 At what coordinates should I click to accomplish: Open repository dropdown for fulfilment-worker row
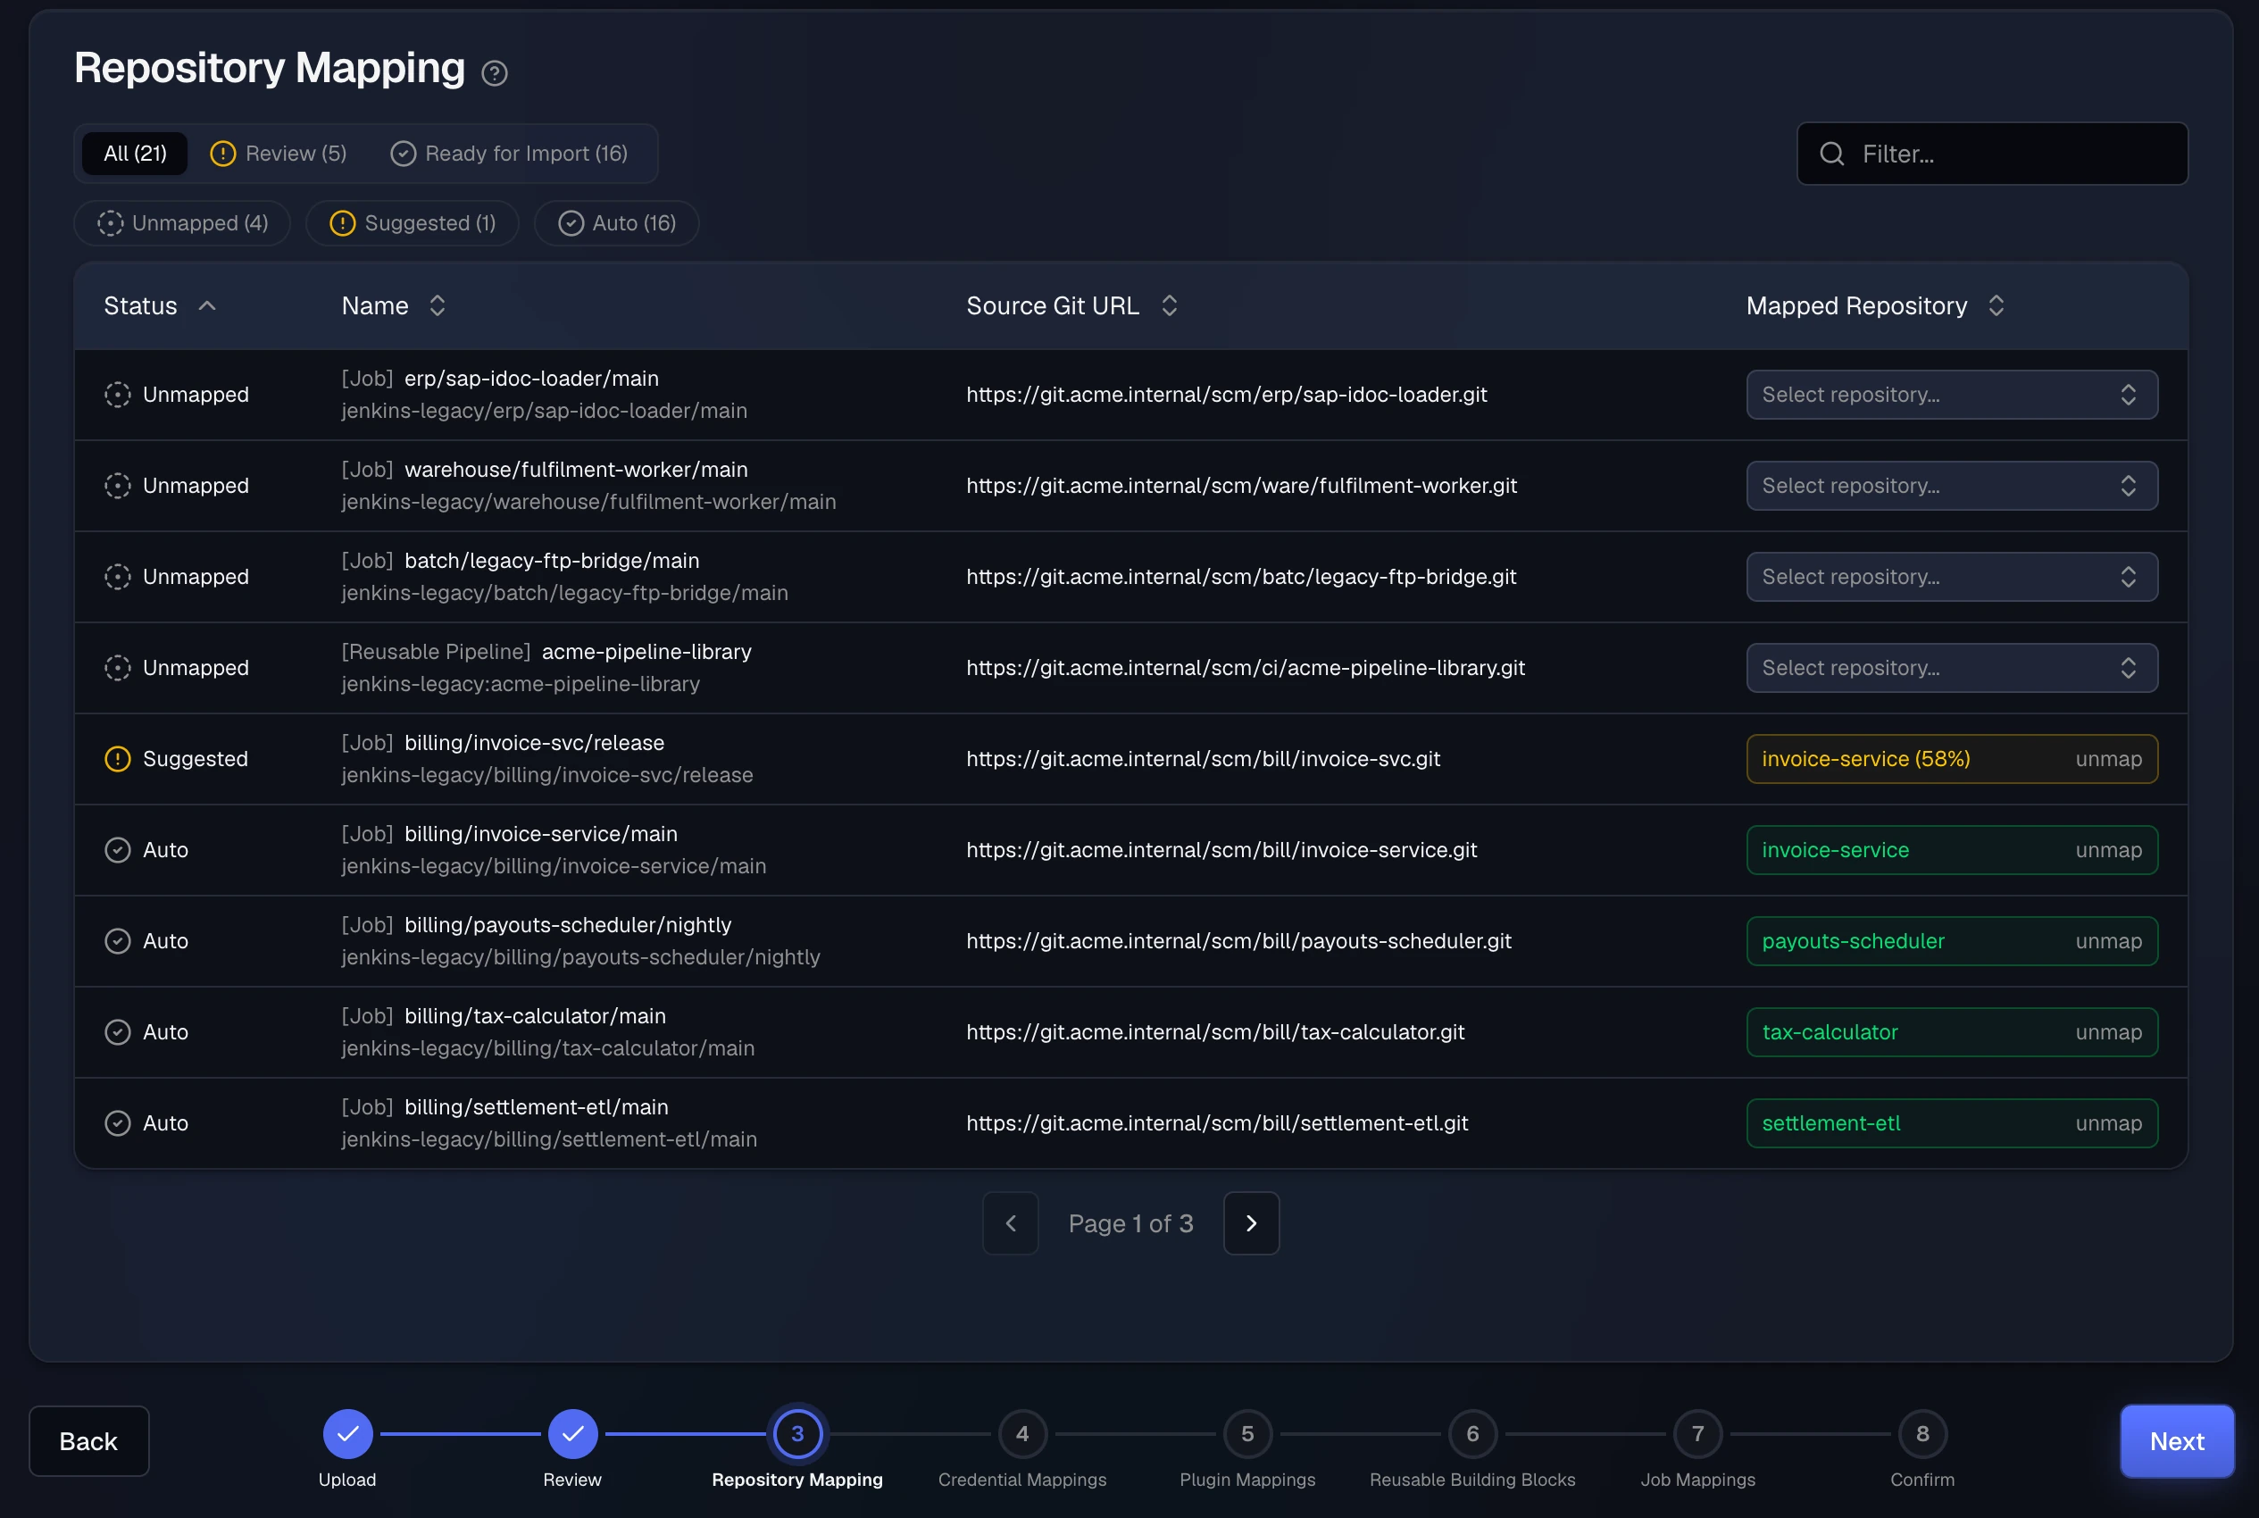[1951, 486]
